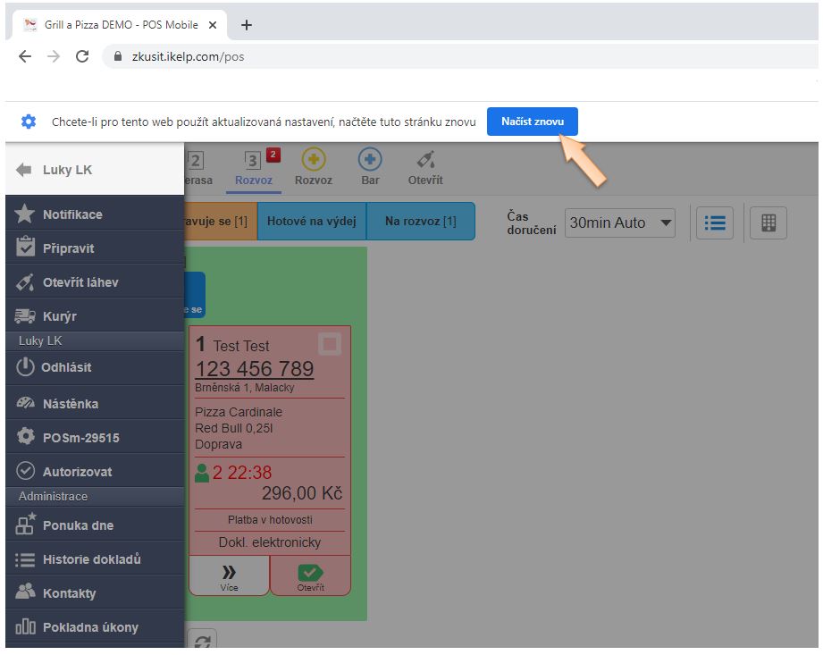Click the POSm-29515 gear icon

pyautogui.click(x=25, y=438)
